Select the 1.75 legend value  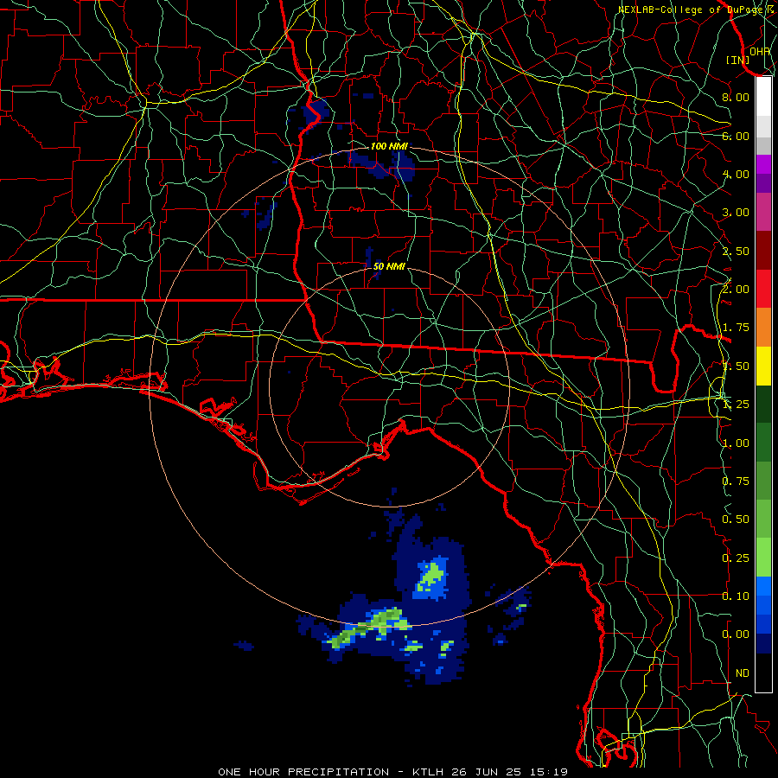(736, 328)
